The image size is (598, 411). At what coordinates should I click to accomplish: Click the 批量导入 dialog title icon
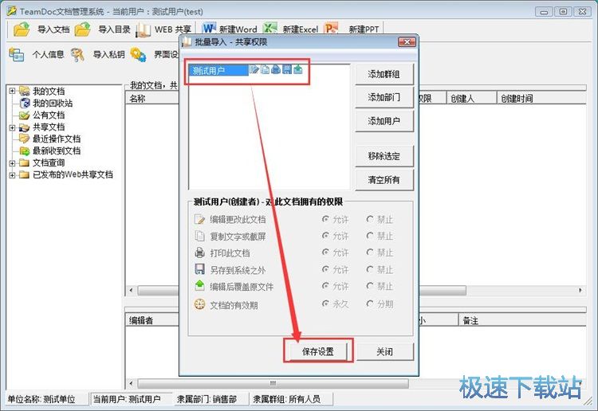tap(187, 41)
